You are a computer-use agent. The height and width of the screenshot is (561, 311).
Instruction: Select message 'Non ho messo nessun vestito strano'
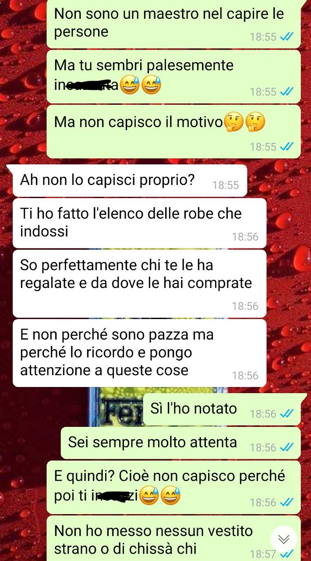[x=173, y=539]
